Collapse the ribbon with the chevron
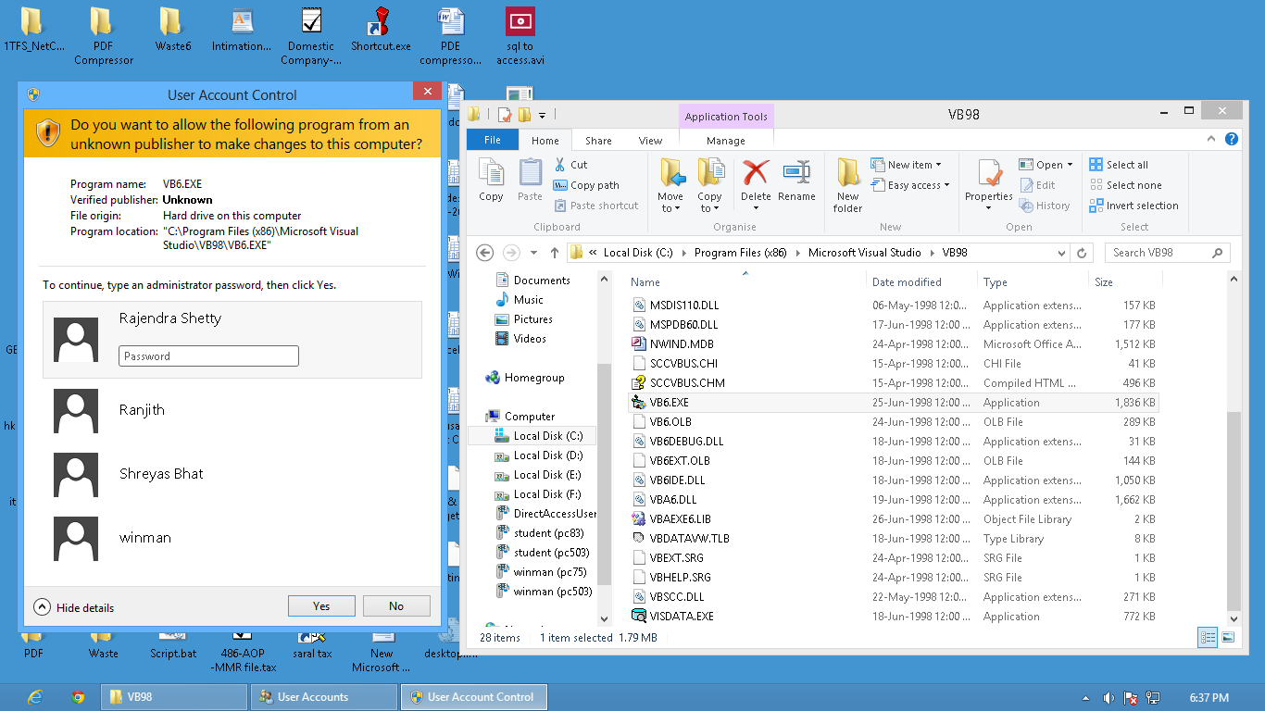This screenshot has width=1265, height=711. [1211, 139]
